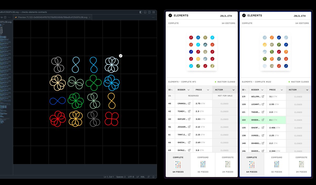Click Ln 1, Col 1 in status bar
This screenshot has height=185, width=316.
click(109, 177)
